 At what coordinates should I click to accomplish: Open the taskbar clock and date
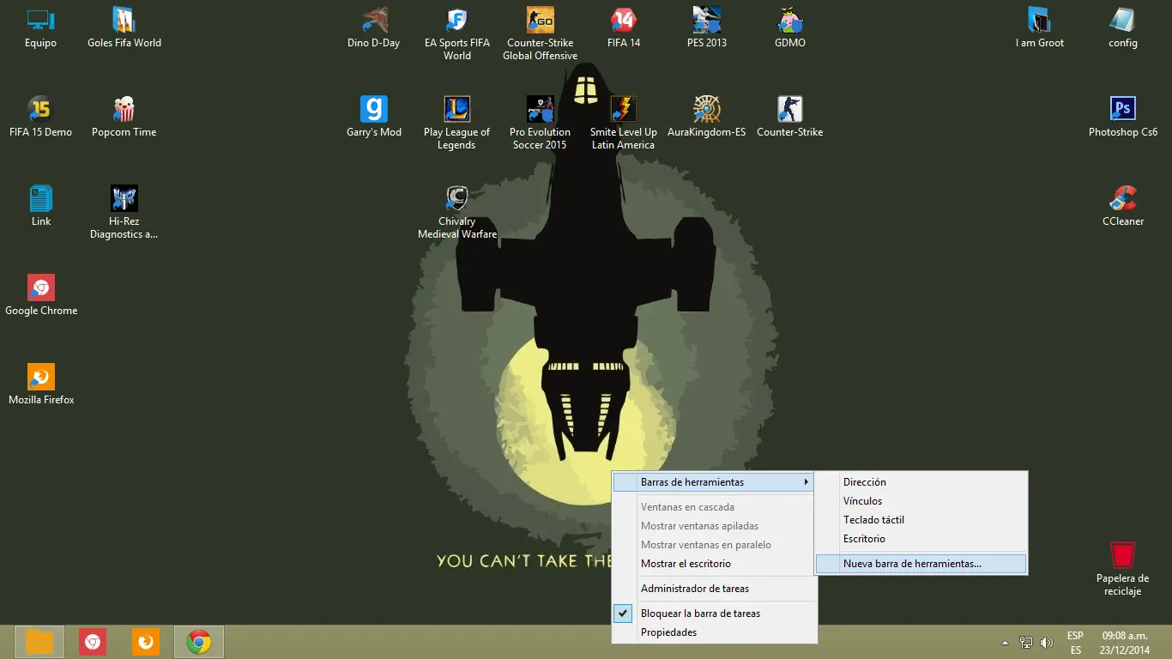[1127, 643]
